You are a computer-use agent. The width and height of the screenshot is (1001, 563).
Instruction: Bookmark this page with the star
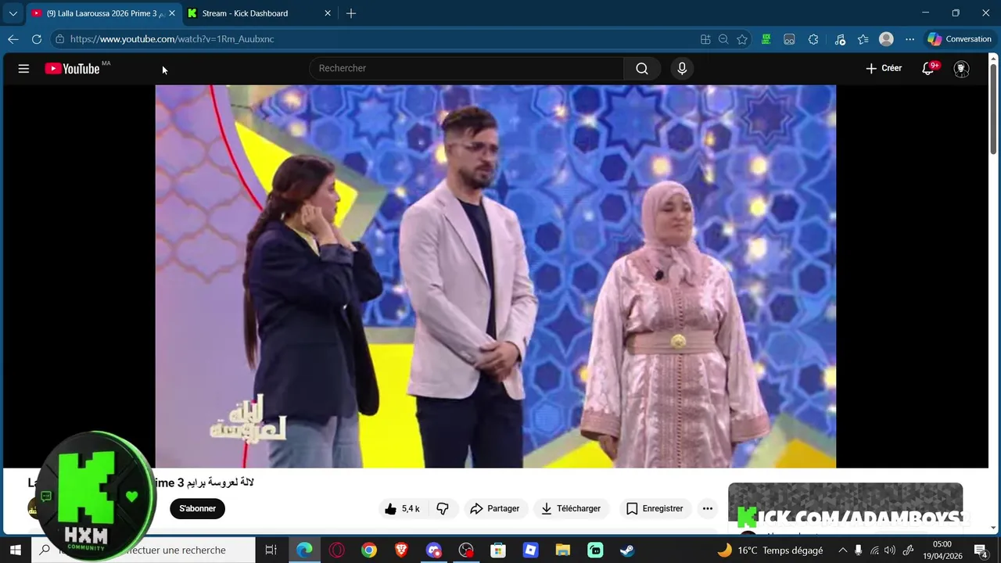742,39
